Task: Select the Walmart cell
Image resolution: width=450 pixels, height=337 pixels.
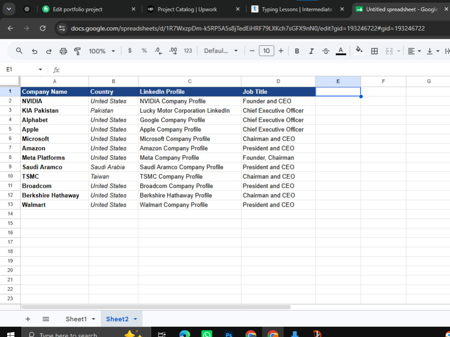Action: pos(54,205)
